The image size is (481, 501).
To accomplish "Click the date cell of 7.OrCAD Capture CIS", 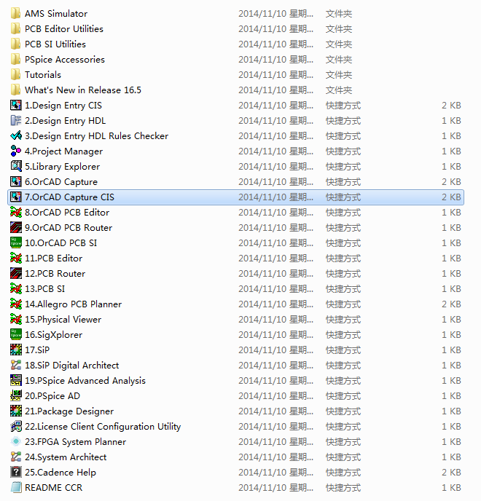I will point(275,197).
